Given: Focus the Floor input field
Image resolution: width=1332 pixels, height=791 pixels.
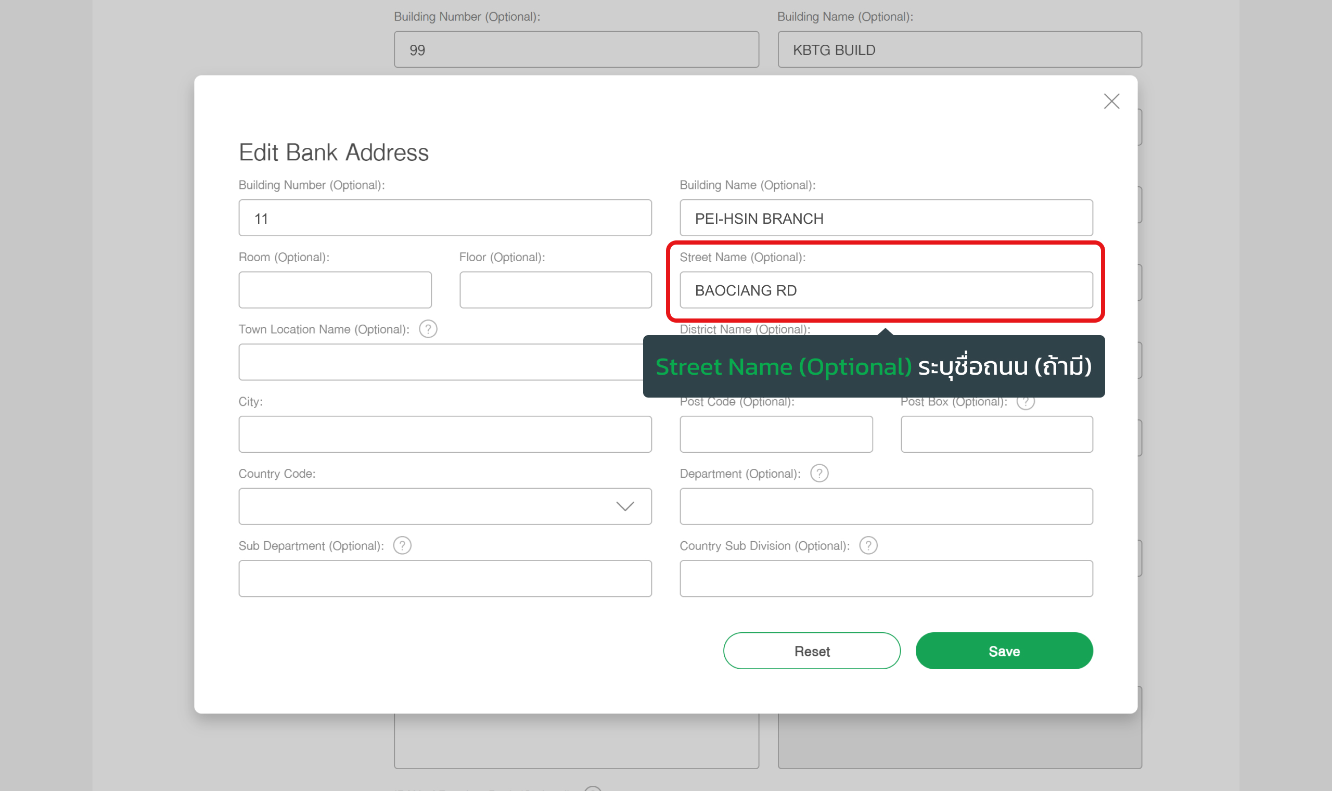Looking at the screenshot, I should pyautogui.click(x=556, y=290).
